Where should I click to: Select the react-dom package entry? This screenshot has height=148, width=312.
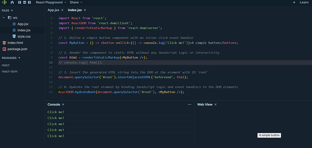9,71
